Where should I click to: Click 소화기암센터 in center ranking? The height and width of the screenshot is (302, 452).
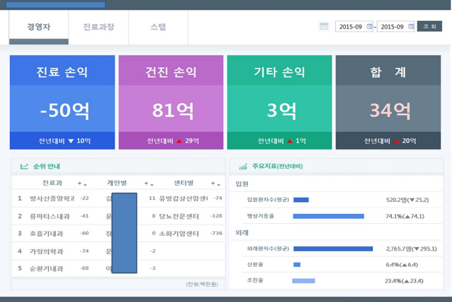coord(179,233)
